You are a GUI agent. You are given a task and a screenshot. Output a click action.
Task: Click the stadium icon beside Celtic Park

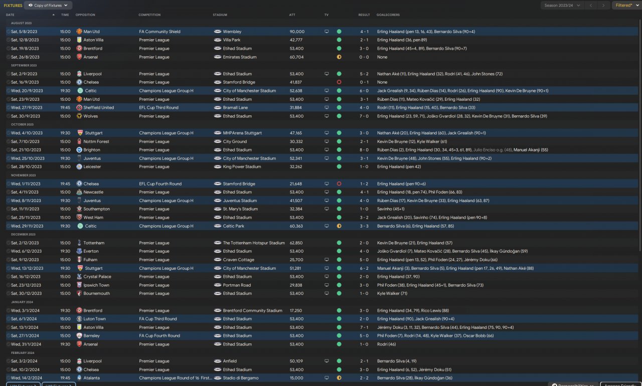click(x=217, y=226)
